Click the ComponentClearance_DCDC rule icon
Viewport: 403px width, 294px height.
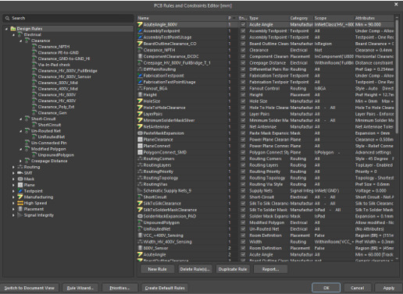(x=140, y=56)
